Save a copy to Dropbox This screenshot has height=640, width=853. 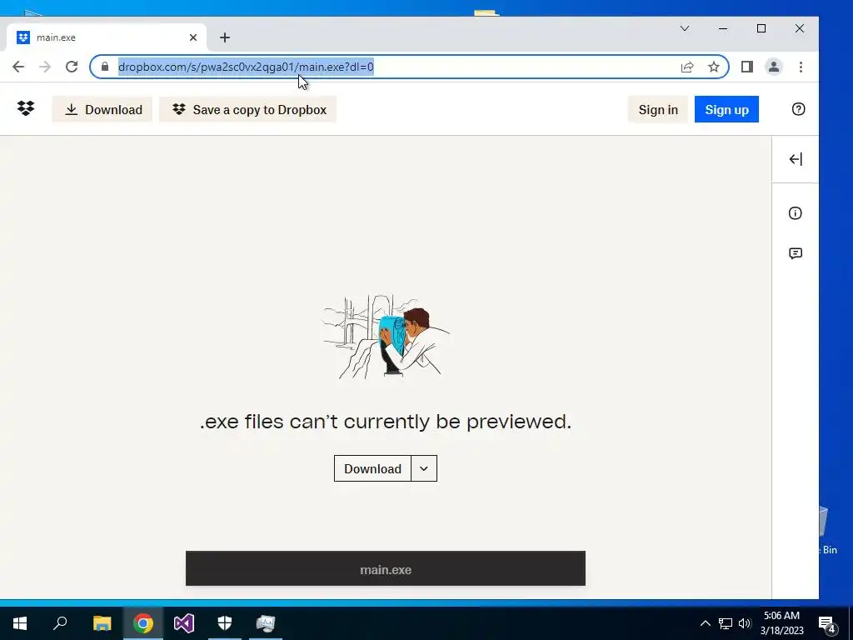pyautogui.click(x=248, y=109)
